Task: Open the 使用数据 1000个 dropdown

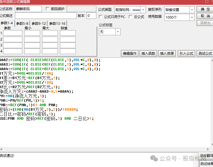Action: (x=192, y=17)
